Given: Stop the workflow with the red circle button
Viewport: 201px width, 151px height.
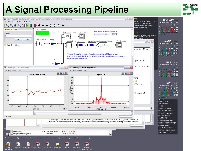Looking at the screenshot, I should tap(35, 25).
